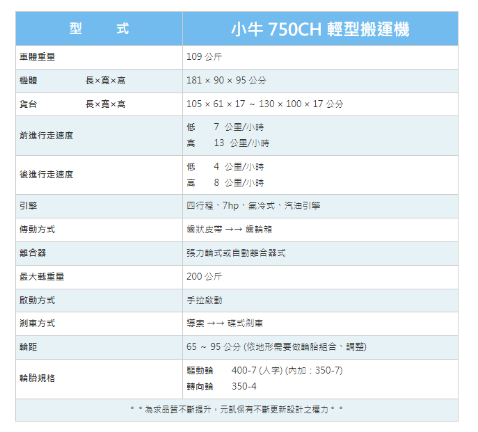Click the '轉向輪 350-4' tire spec line
478x432 pixels.
[x=221, y=387]
